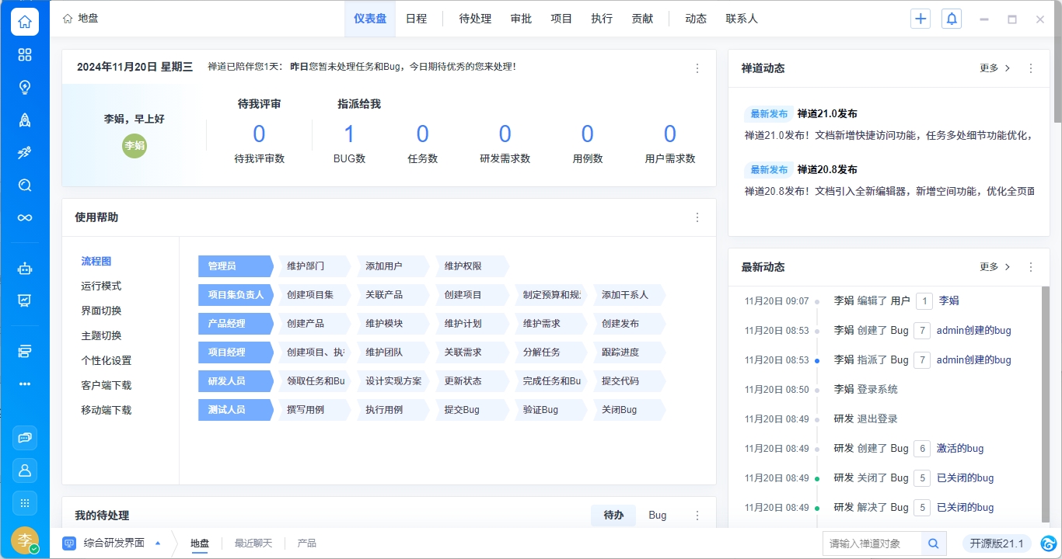Click the plus quick-create button

coord(921,19)
